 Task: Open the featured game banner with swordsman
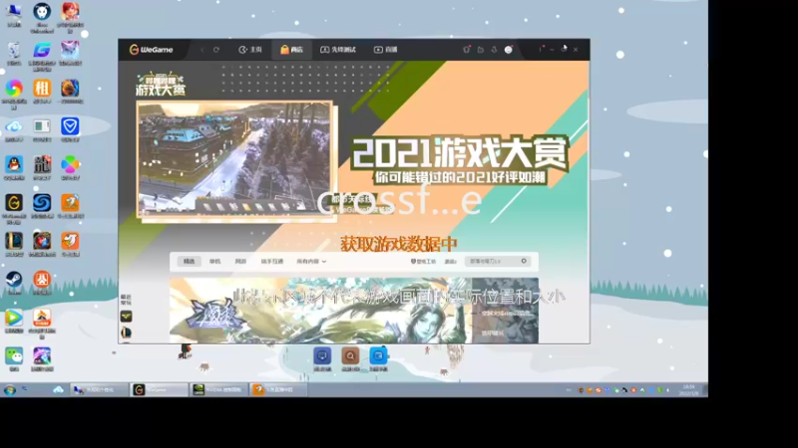click(x=320, y=310)
